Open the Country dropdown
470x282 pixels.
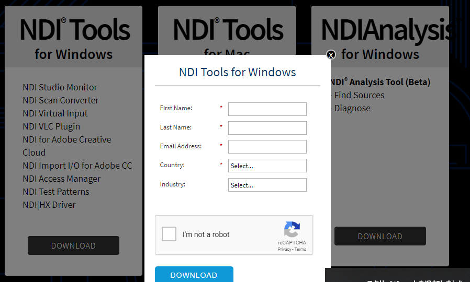point(267,166)
